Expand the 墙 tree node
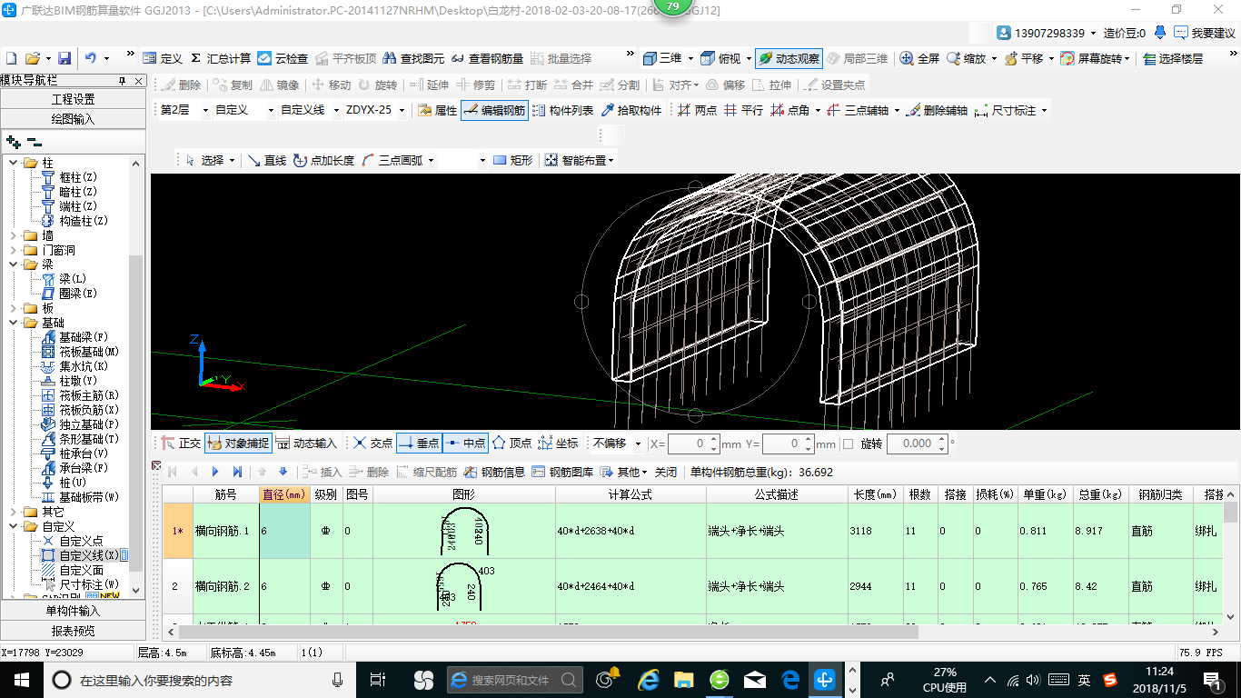The height and width of the screenshot is (698, 1241). 13,235
